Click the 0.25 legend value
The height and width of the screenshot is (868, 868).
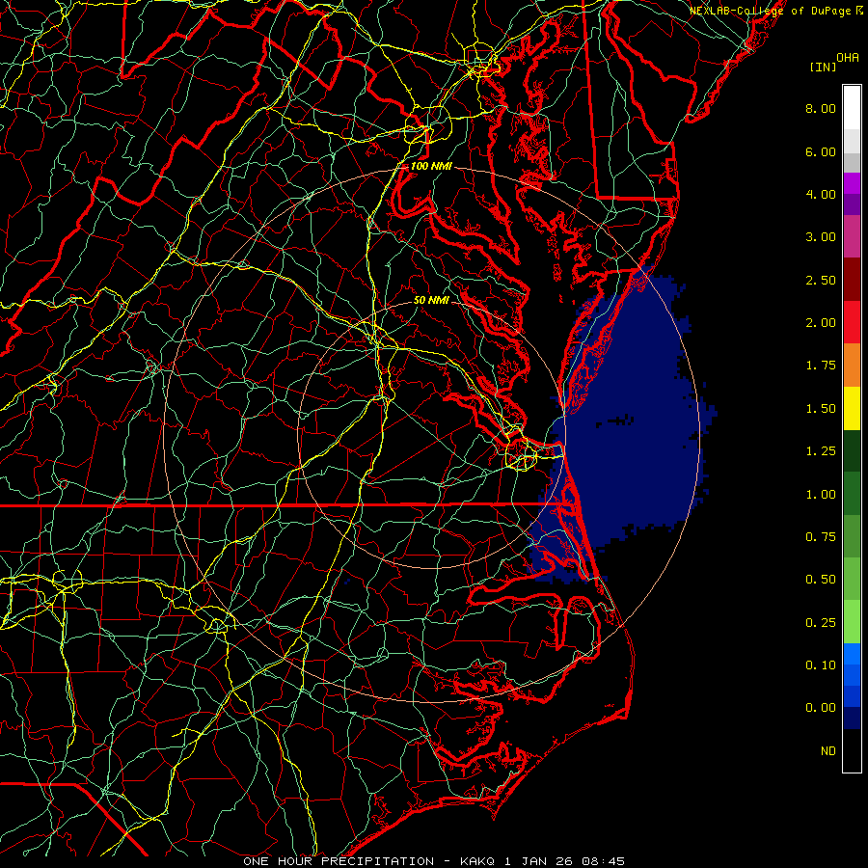pyautogui.click(x=821, y=623)
